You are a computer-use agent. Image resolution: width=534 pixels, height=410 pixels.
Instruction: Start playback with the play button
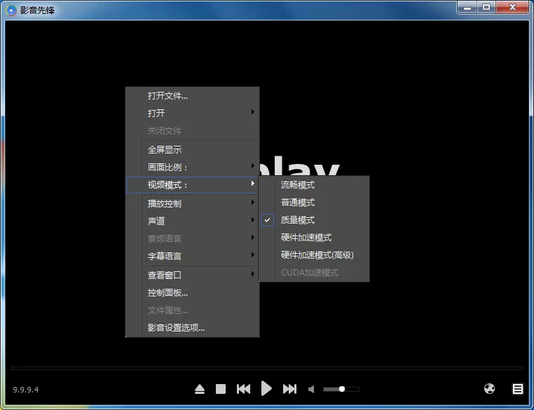266,388
